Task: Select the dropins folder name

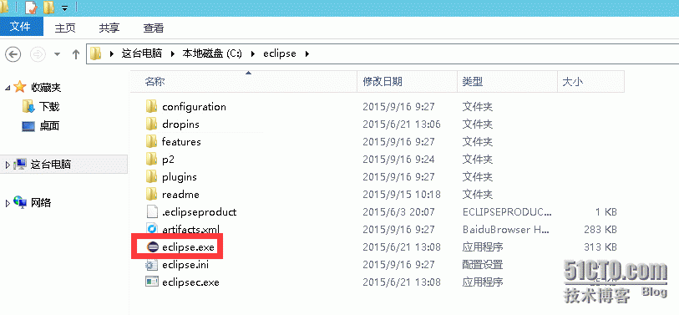Action: tap(180, 124)
